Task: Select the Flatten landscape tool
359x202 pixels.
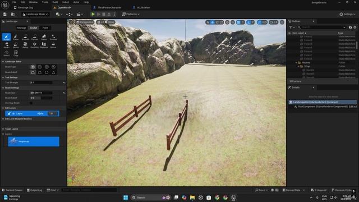Action: tap(35, 37)
